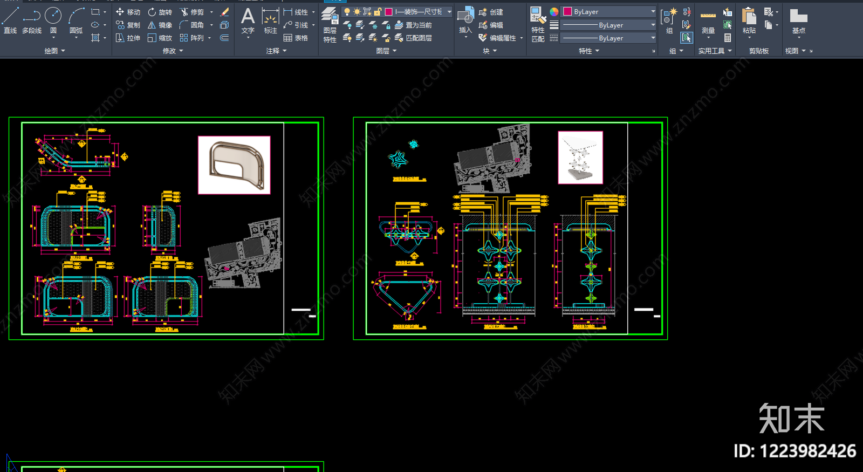The height and width of the screenshot is (472, 863).
Task: Click the rendered handle image in left drawing
Action: point(234,165)
